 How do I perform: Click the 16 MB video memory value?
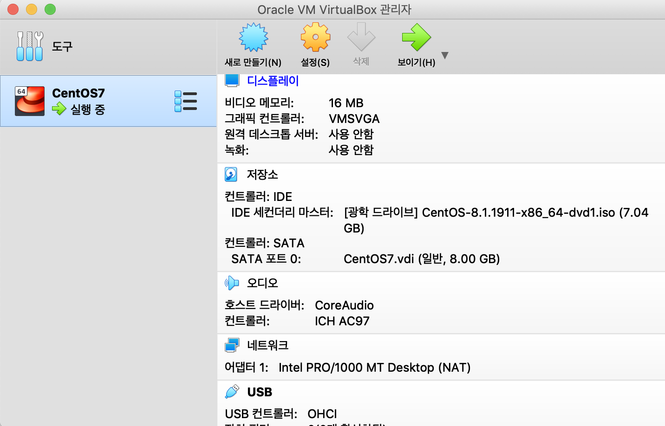click(x=346, y=103)
